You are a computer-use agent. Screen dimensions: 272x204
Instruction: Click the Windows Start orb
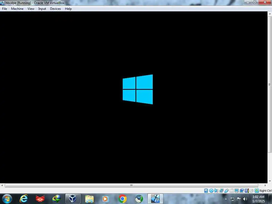(x=7, y=199)
